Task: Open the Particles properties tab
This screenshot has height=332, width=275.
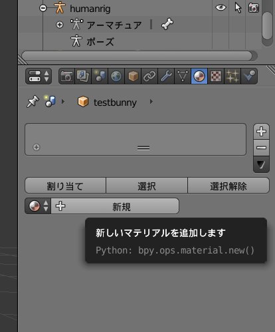Action: pyautogui.click(x=232, y=77)
